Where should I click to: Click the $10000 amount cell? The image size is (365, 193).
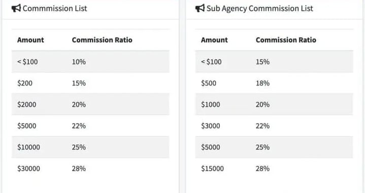point(28,147)
